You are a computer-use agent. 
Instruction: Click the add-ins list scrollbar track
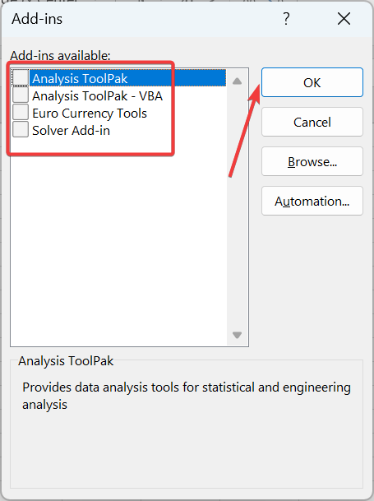coord(237,207)
